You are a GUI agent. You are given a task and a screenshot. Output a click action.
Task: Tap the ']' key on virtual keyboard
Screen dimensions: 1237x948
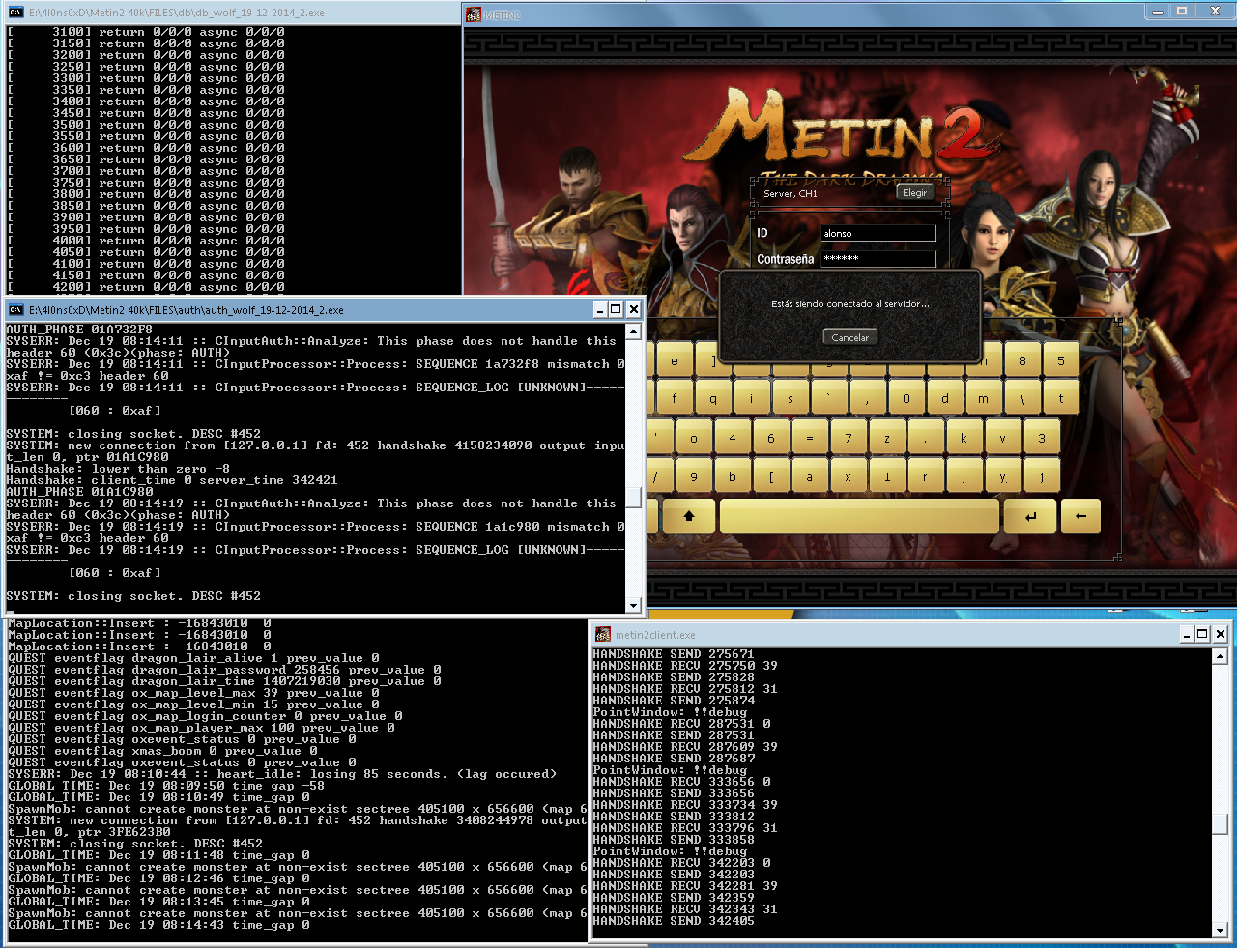[x=711, y=361]
